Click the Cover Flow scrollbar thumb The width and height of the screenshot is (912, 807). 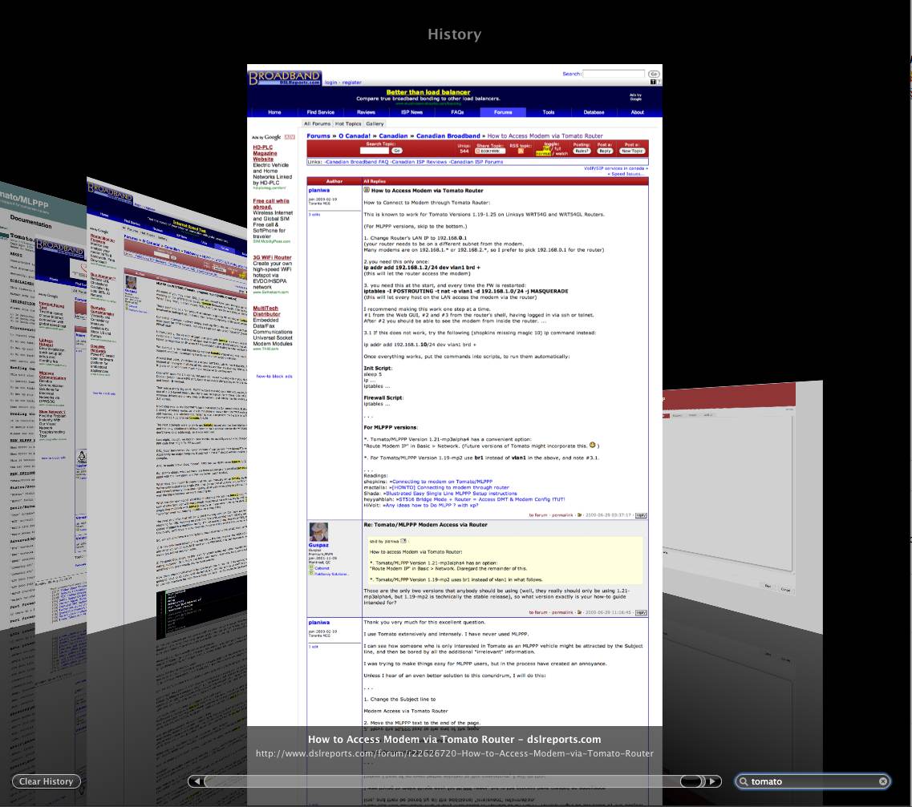tap(691, 781)
